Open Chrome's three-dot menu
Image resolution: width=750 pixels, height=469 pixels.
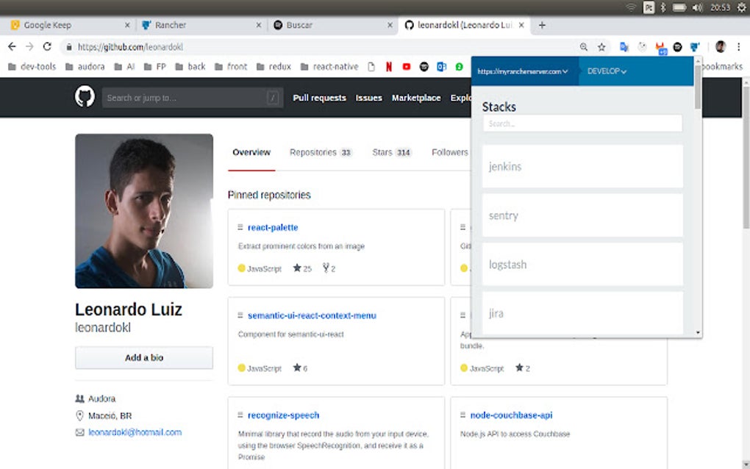739,46
